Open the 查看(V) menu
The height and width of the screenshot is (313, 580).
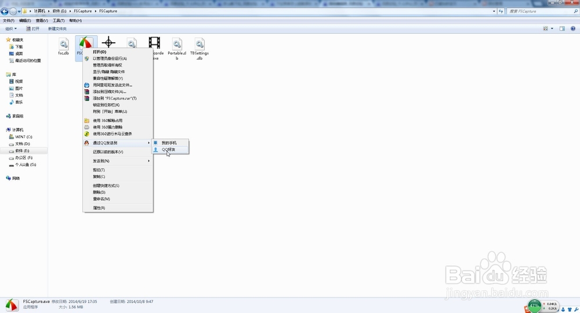pyautogui.click(x=42, y=21)
